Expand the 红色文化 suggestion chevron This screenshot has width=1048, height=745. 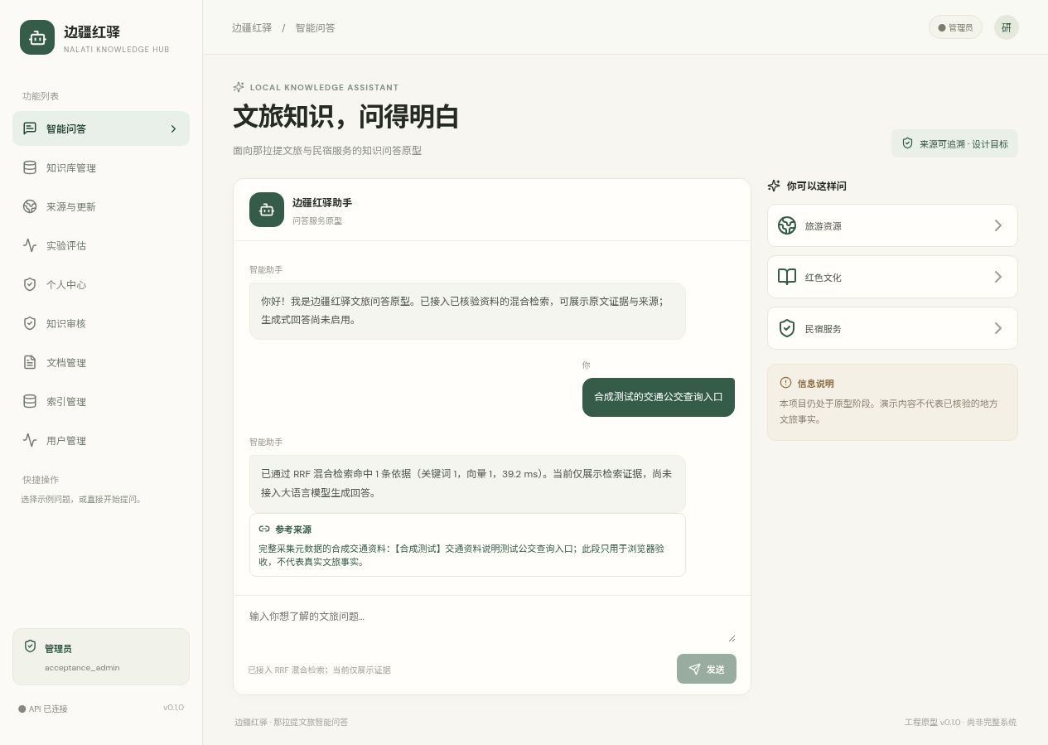pyautogui.click(x=998, y=277)
